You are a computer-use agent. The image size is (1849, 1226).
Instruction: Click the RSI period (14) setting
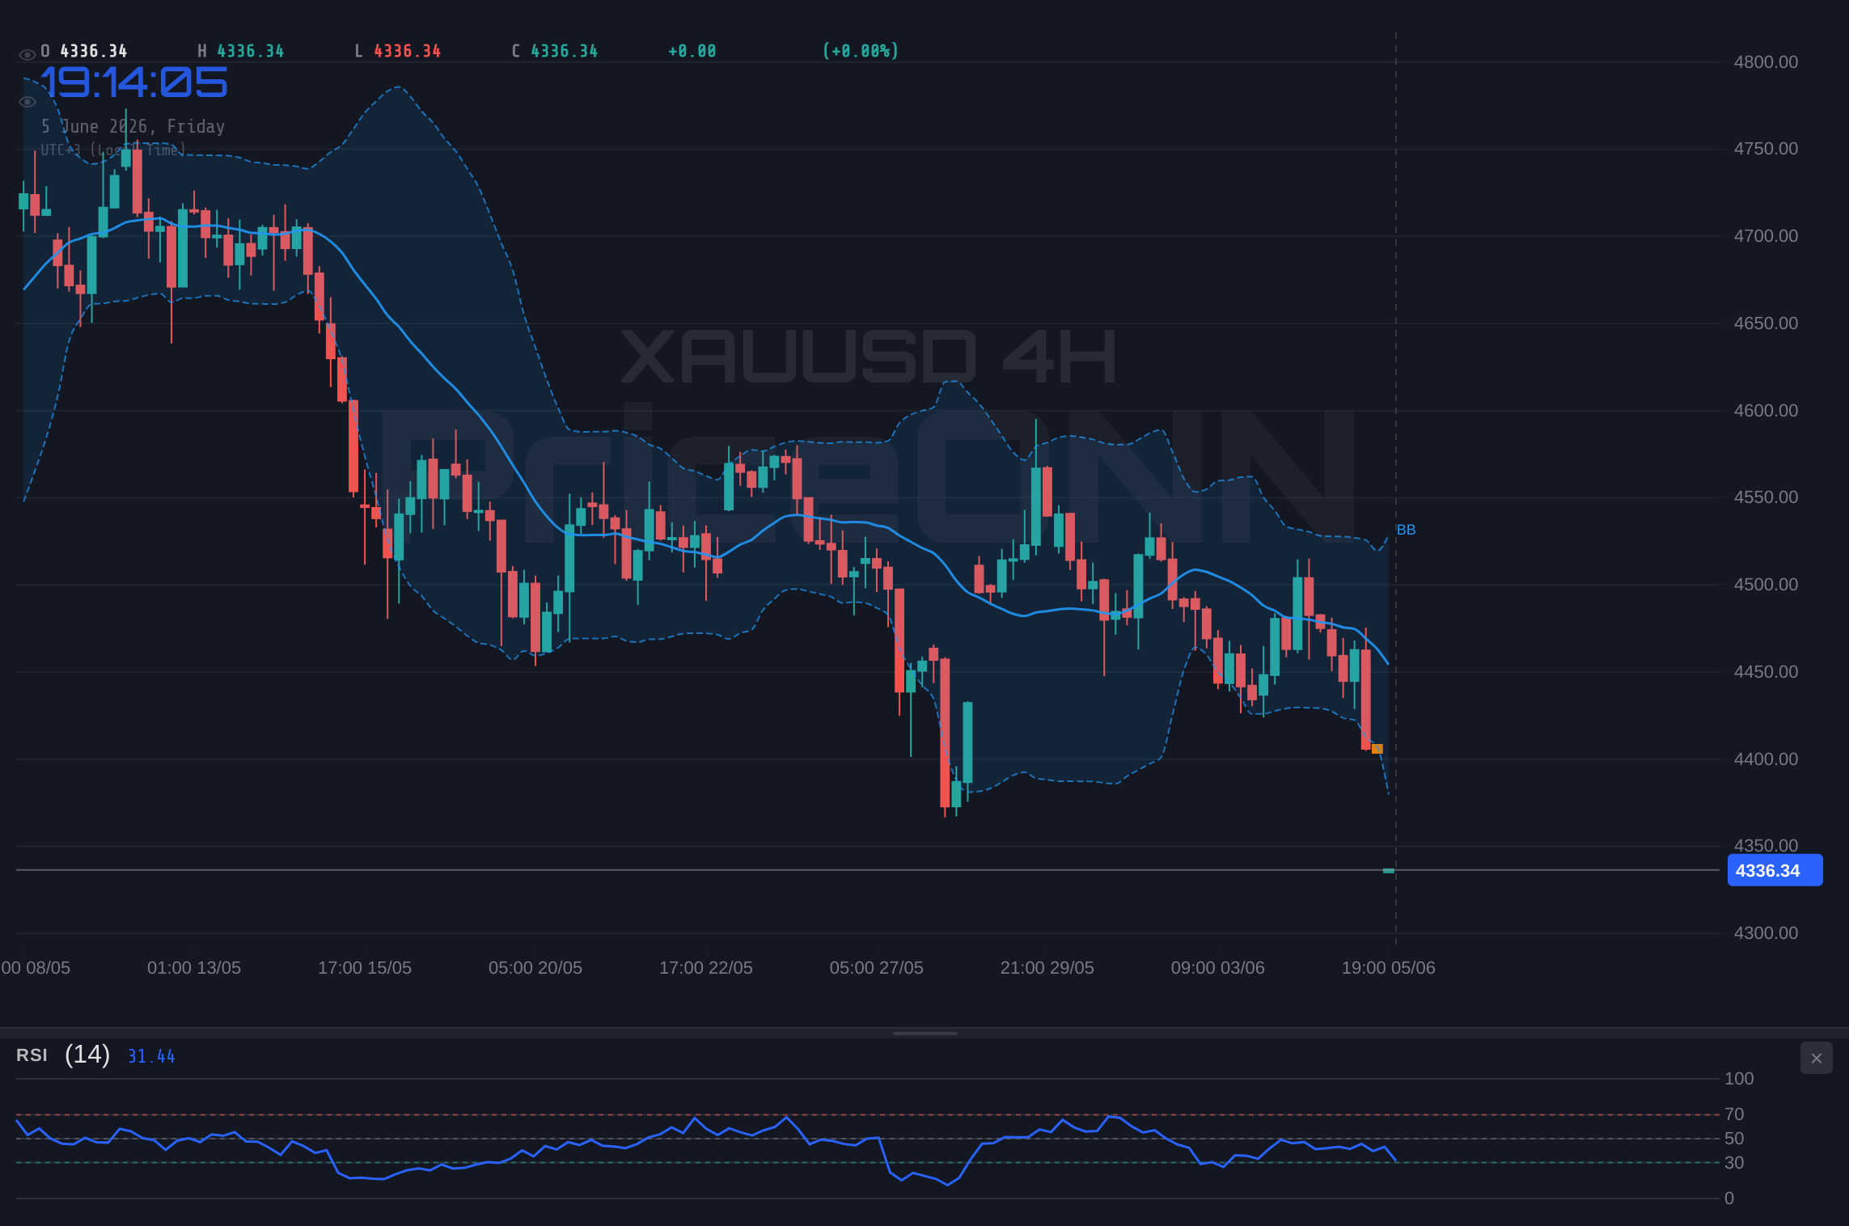[87, 1055]
